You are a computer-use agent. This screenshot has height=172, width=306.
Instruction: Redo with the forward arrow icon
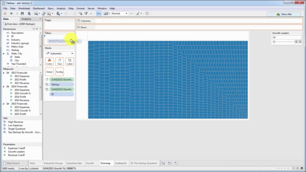[17, 13]
